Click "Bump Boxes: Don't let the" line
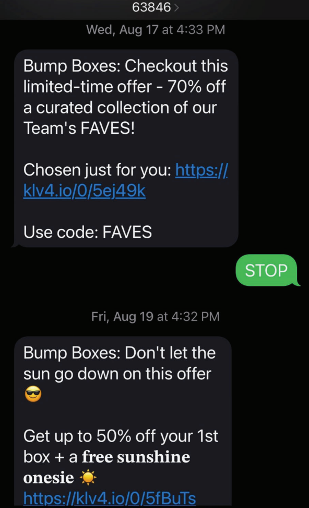The width and height of the screenshot is (309, 508). click(x=120, y=353)
